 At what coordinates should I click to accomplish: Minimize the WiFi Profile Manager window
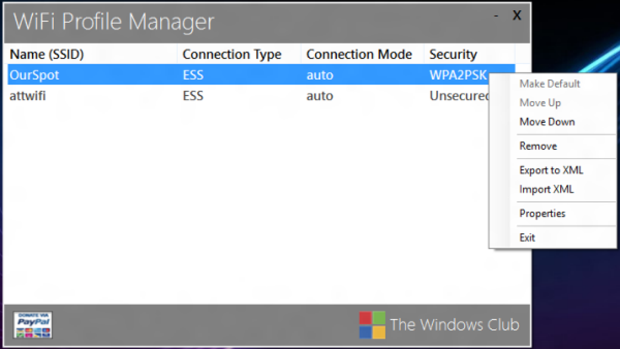point(497,16)
